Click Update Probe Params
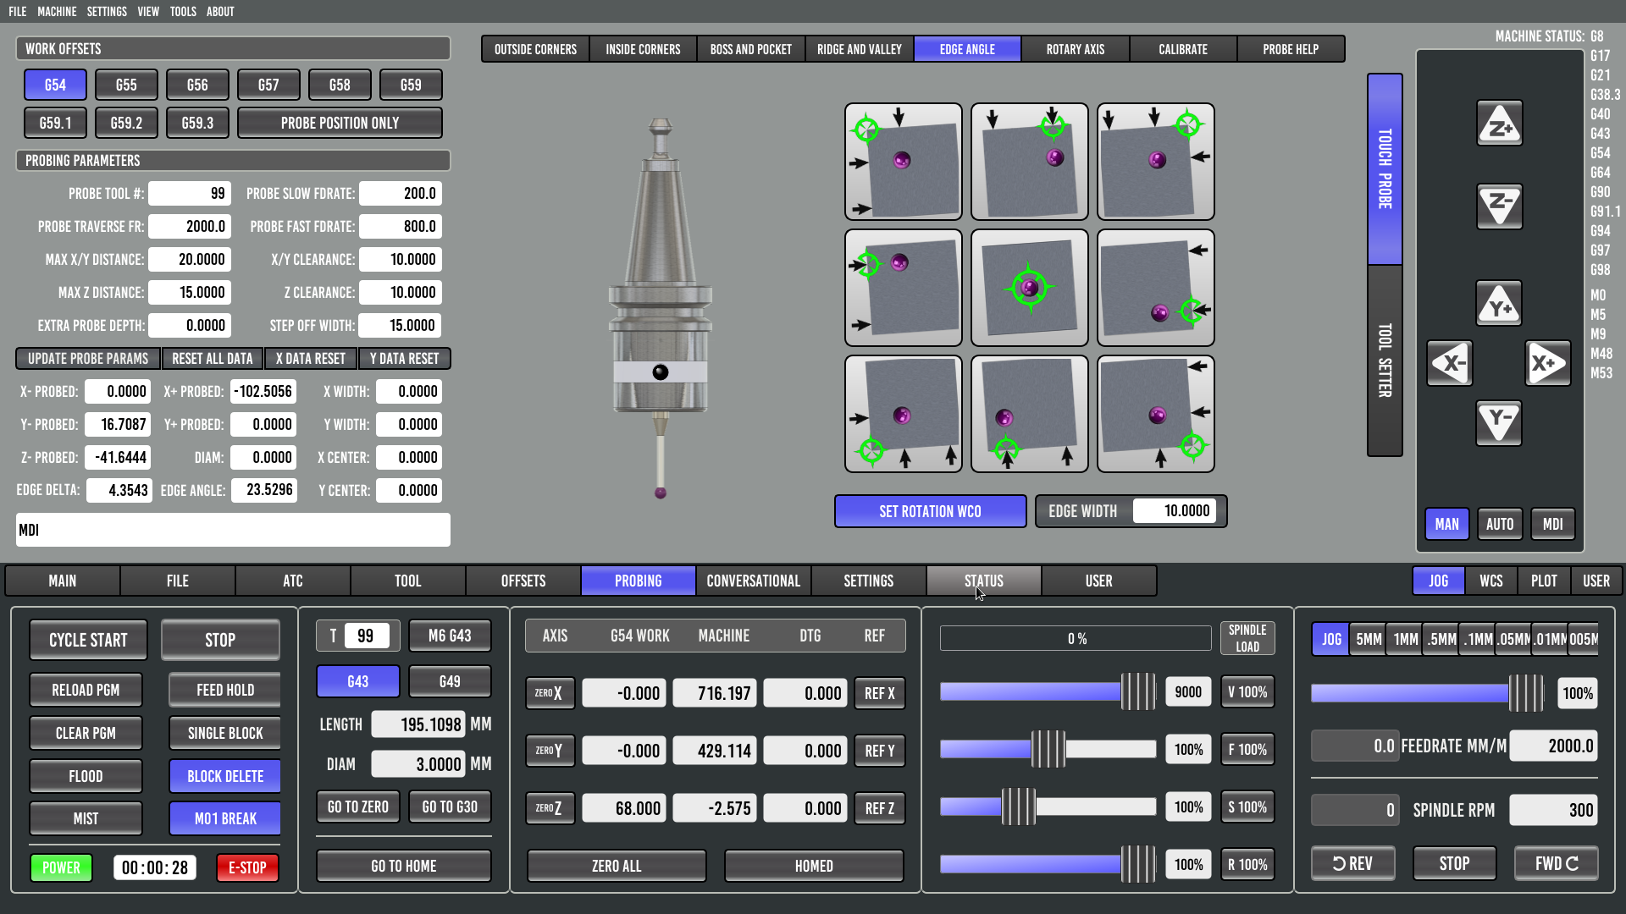This screenshot has height=914, width=1626. click(x=88, y=359)
